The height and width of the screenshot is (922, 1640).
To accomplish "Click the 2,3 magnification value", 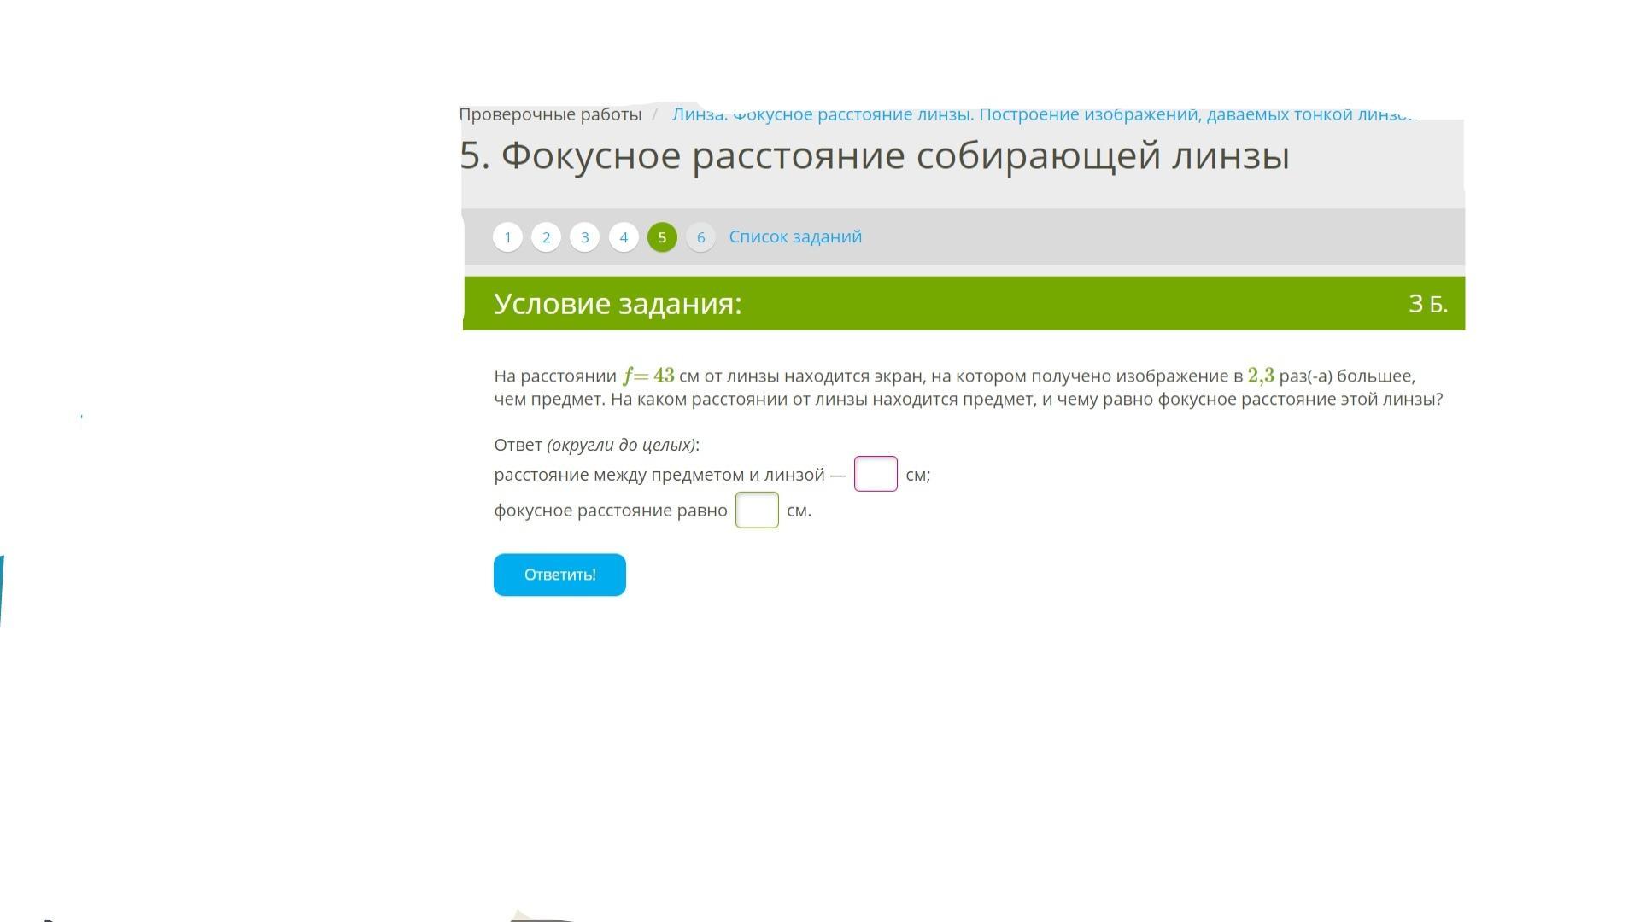I will point(1260,376).
